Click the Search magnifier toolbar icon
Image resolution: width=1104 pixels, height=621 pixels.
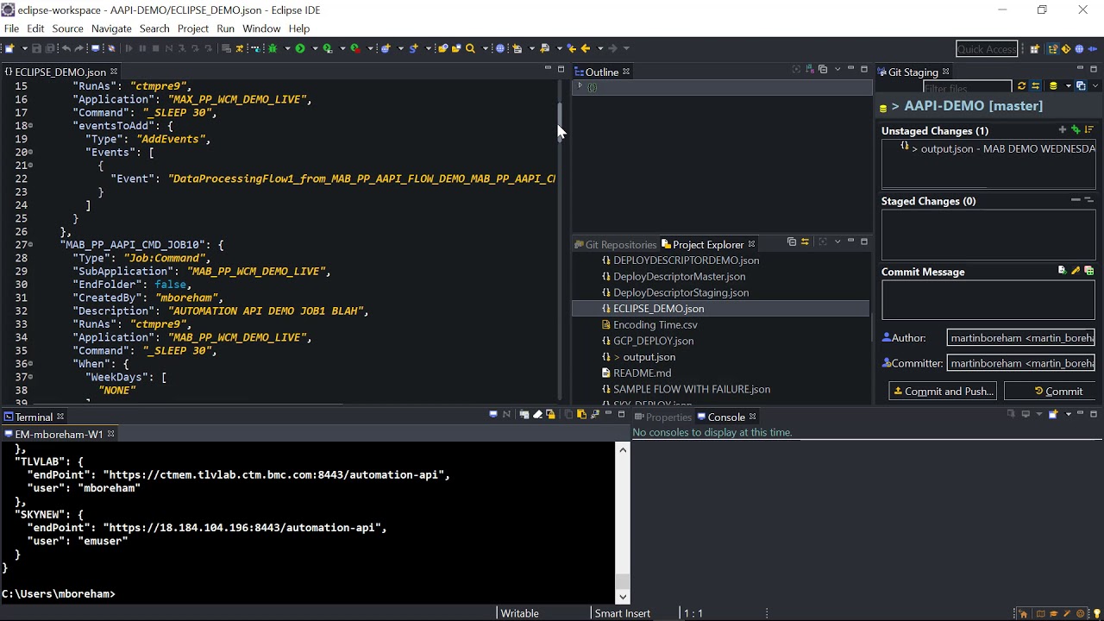tap(471, 48)
